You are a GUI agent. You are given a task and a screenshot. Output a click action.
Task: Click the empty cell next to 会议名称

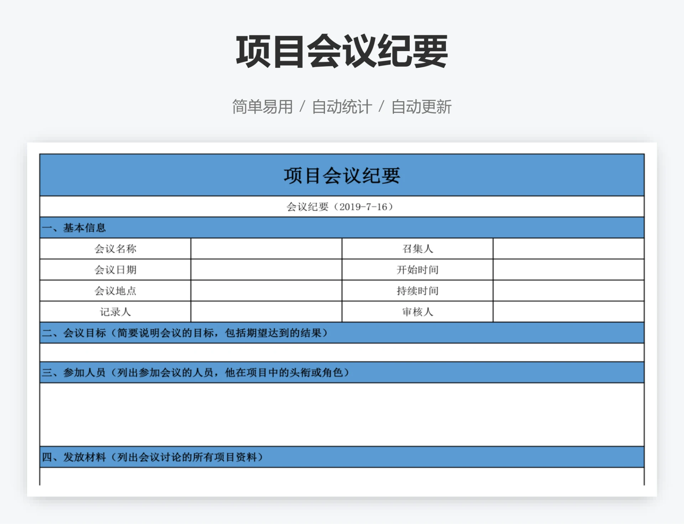[266, 249]
